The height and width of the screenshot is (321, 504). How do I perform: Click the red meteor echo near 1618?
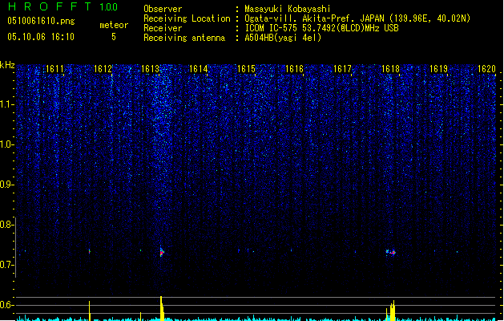[393, 253]
